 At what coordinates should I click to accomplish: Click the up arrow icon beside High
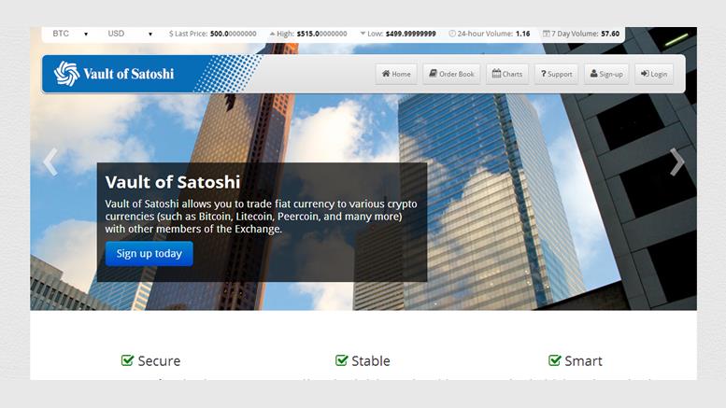point(272,34)
